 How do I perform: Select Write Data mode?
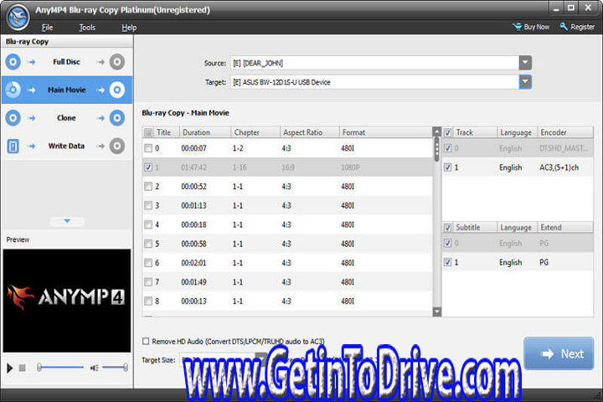pos(67,146)
